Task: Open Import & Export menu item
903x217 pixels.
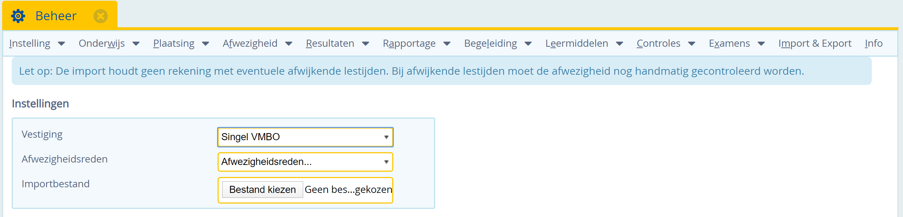Action: pyautogui.click(x=815, y=44)
